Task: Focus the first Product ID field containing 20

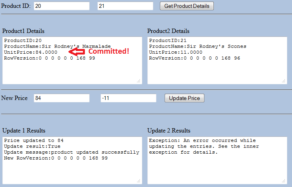Action: tap(62, 6)
